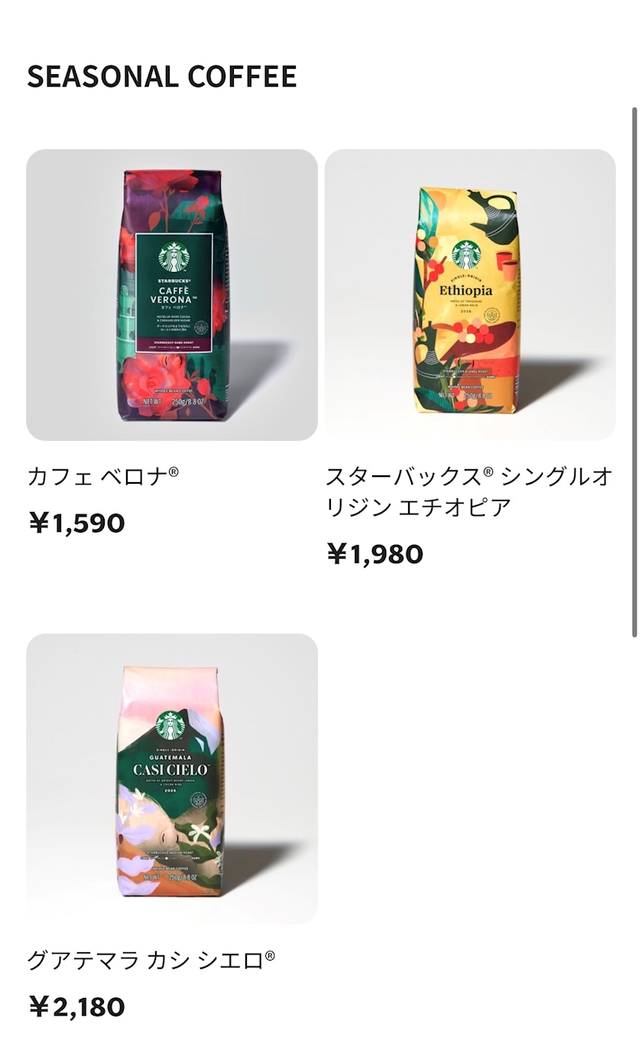
Task: Click the カフェ ベロナ product name
Action: click(103, 477)
